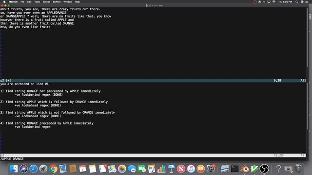Open the Syntax menu
Viewport: 312px width, 175px height.
[x=46, y=2]
